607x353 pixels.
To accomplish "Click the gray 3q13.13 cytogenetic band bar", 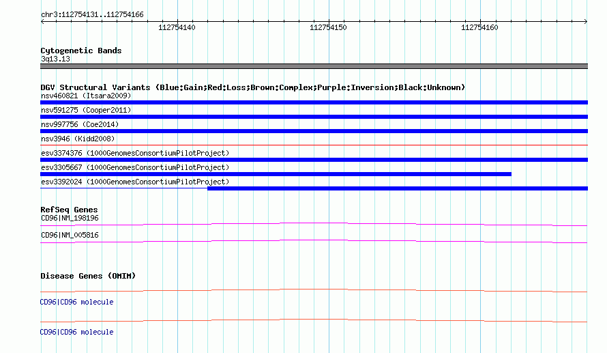I will (x=314, y=66).
